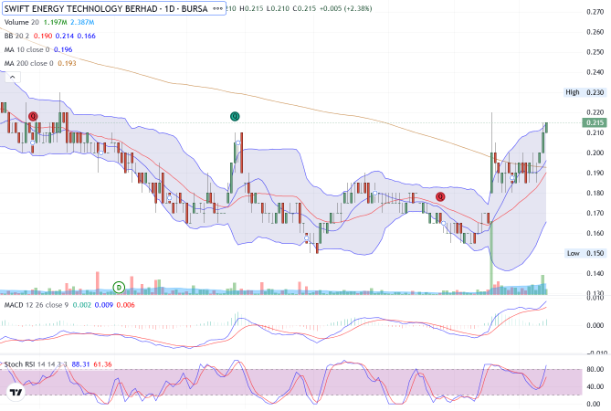Open the latest red earnings marker
The width and height of the screenshot is (611, 411).
pos(440,196)
